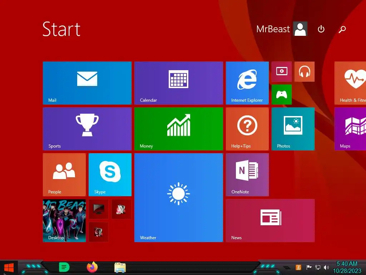Launch the green Xbox Games tile
This screenshot has width=366, height=275.
[x=282, y=95]
